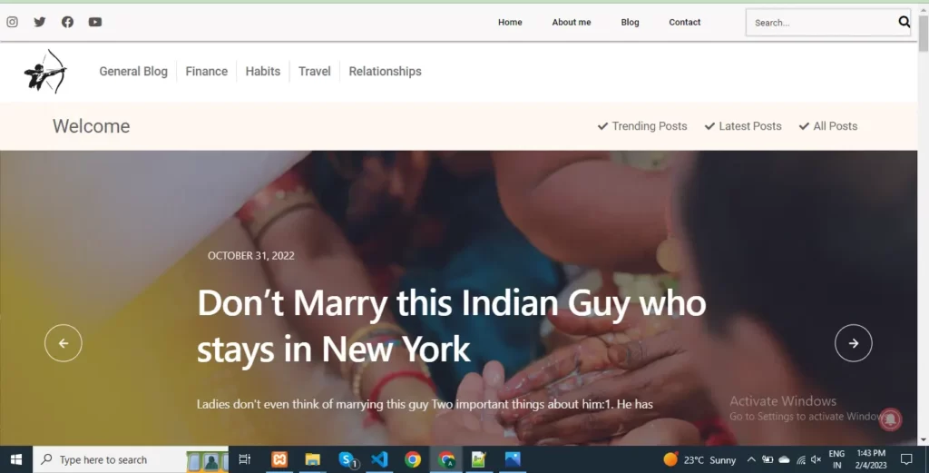Open the General Blog category
The width and height of the screenshot is (929, 473).
click(133, 71)
